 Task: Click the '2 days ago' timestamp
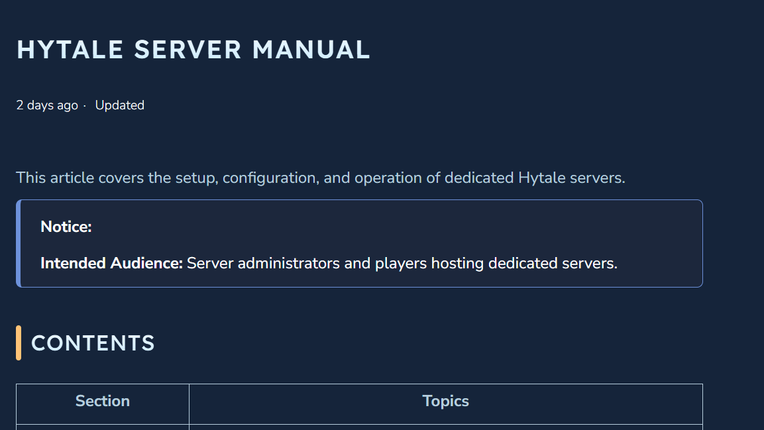[x=47, y=105]
